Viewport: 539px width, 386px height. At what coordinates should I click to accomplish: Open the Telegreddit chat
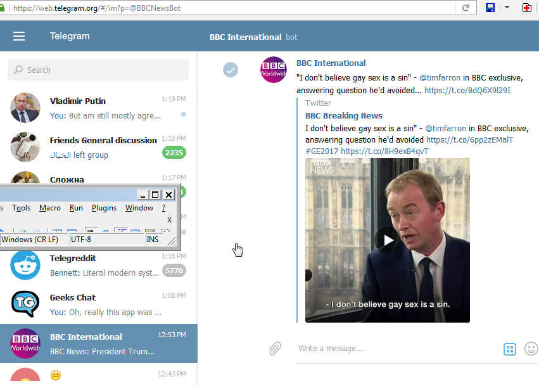pyautogui.click(x=99, y=265)
